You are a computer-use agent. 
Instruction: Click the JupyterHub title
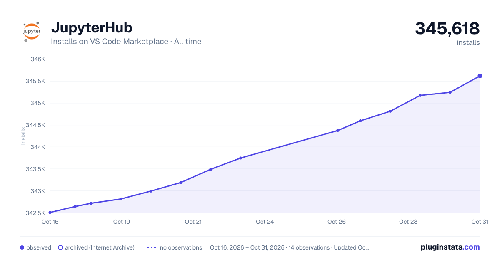coord(92,27)
